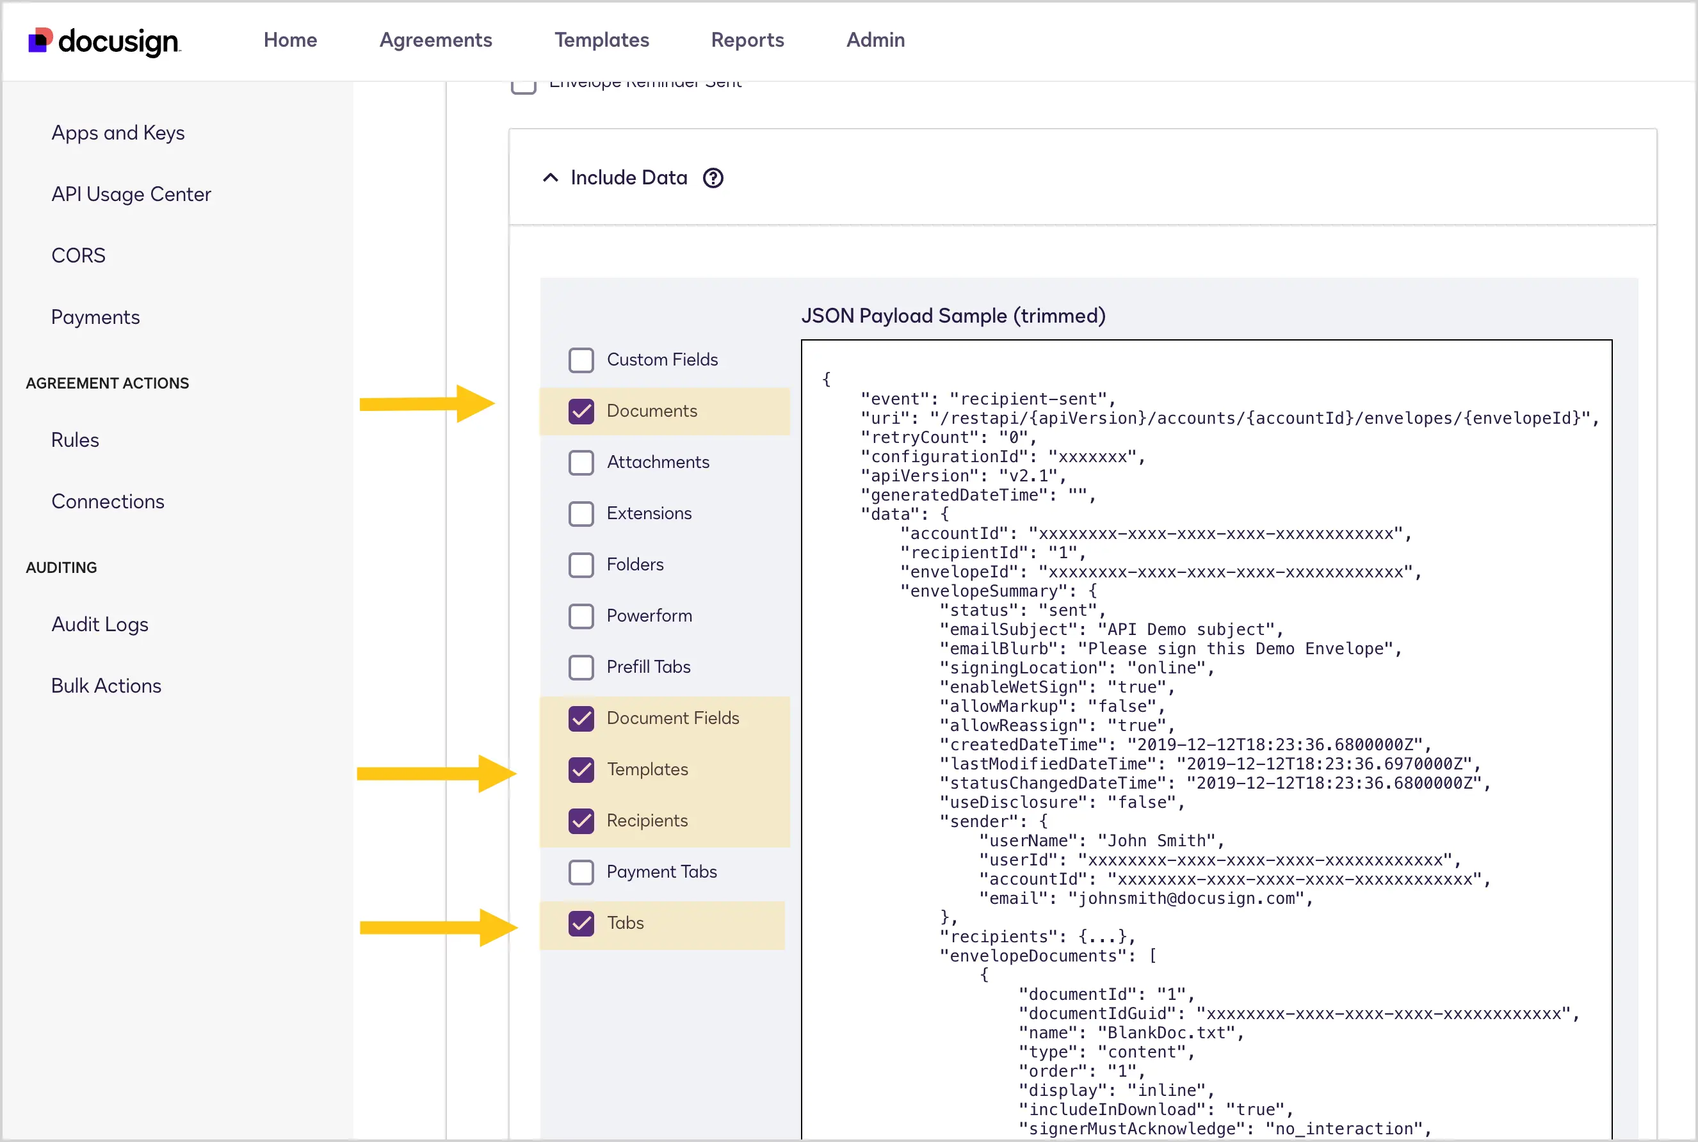The width and height of the screenshot is (1698, 1142).
Task: Click the Include Data heading
Action: click(629, 178)
